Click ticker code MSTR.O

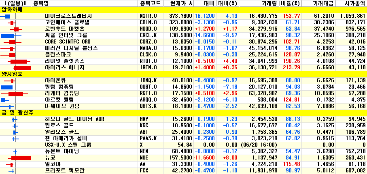[148, 16]
